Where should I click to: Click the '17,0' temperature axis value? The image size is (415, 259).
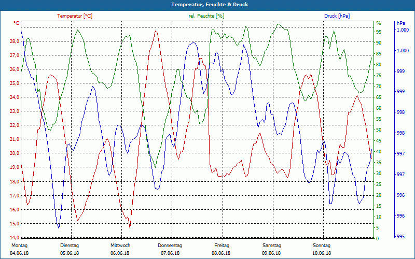pyautogui.click(x=15, y=196)
